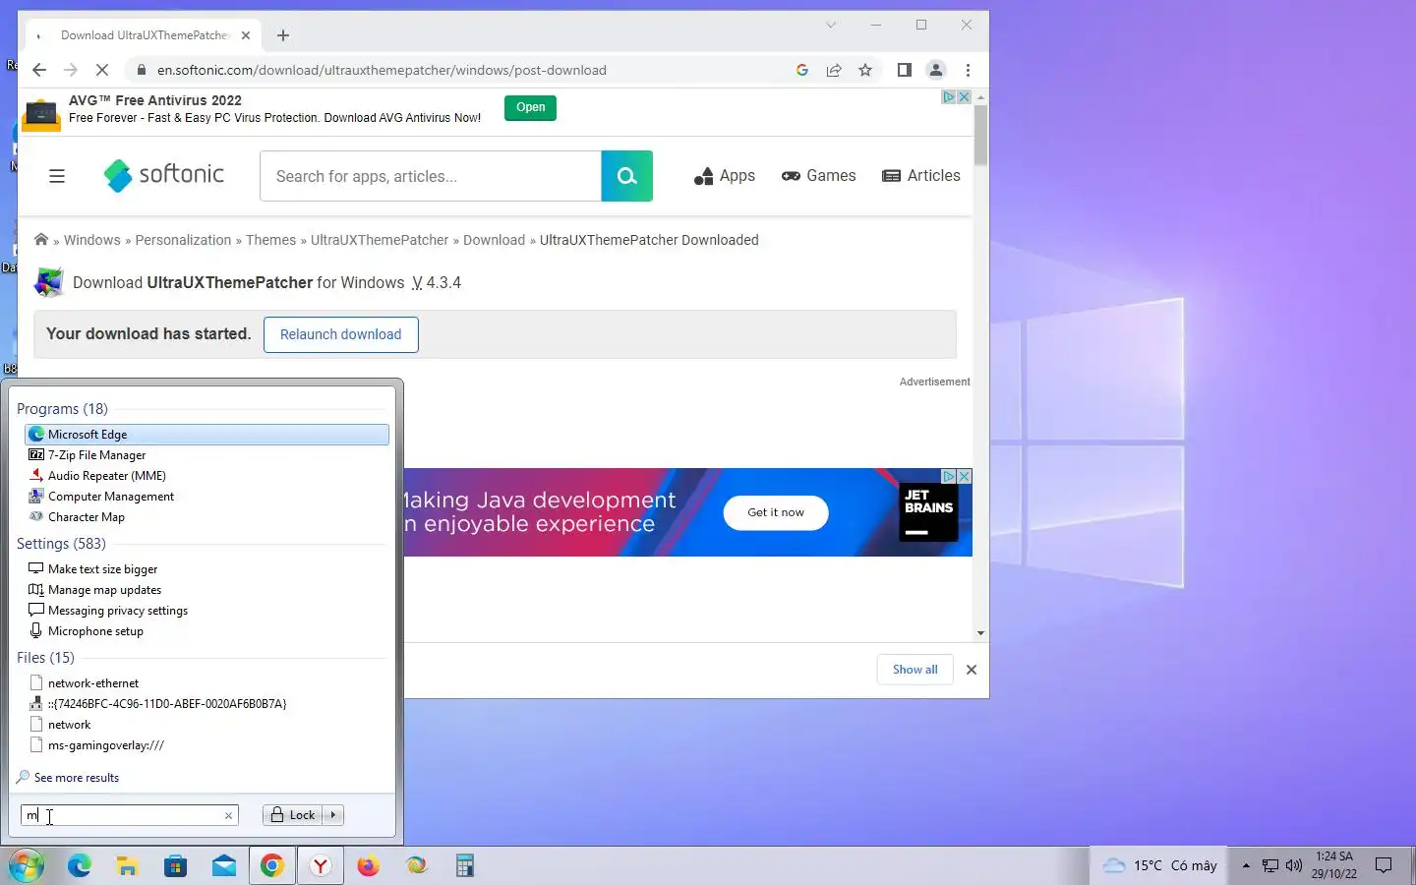
Task: Click the Windows Start orb
Action: point(27,865)
